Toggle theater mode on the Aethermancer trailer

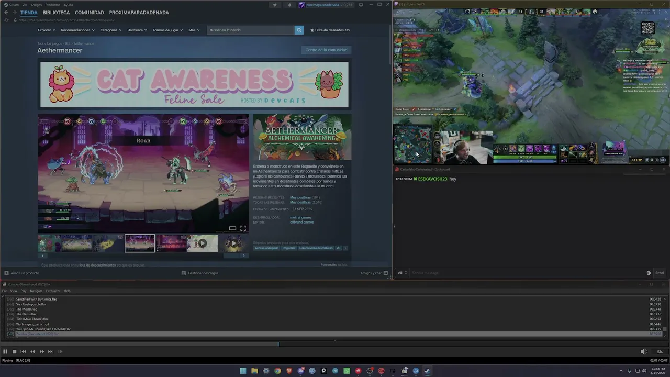[x=232, y=228]
